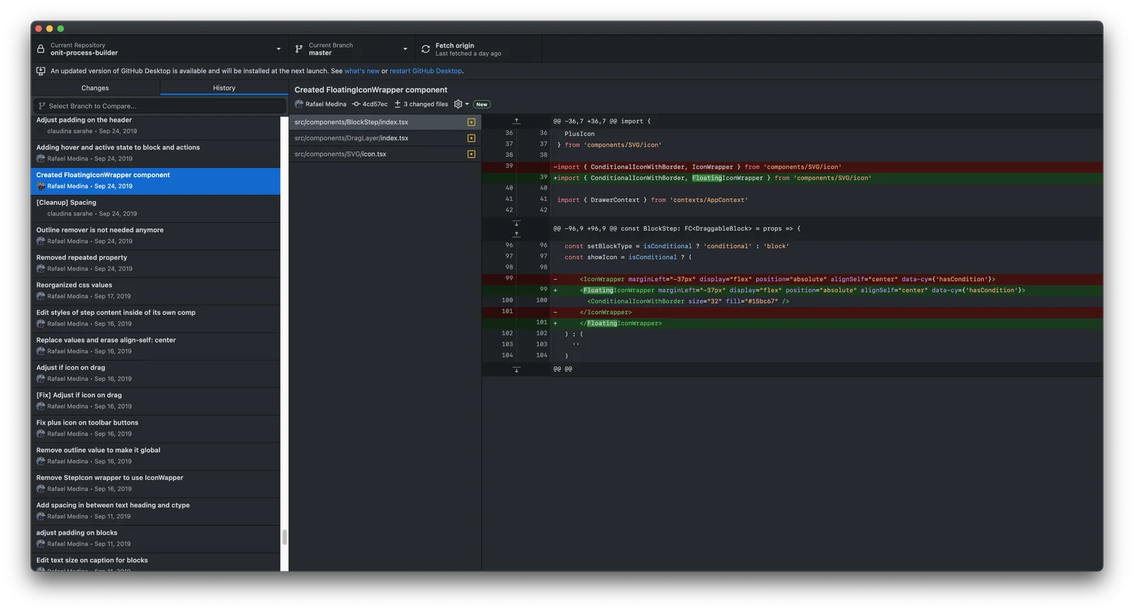Click the modified icon for DragLayer/index.tsx

[x=471, y=138]
